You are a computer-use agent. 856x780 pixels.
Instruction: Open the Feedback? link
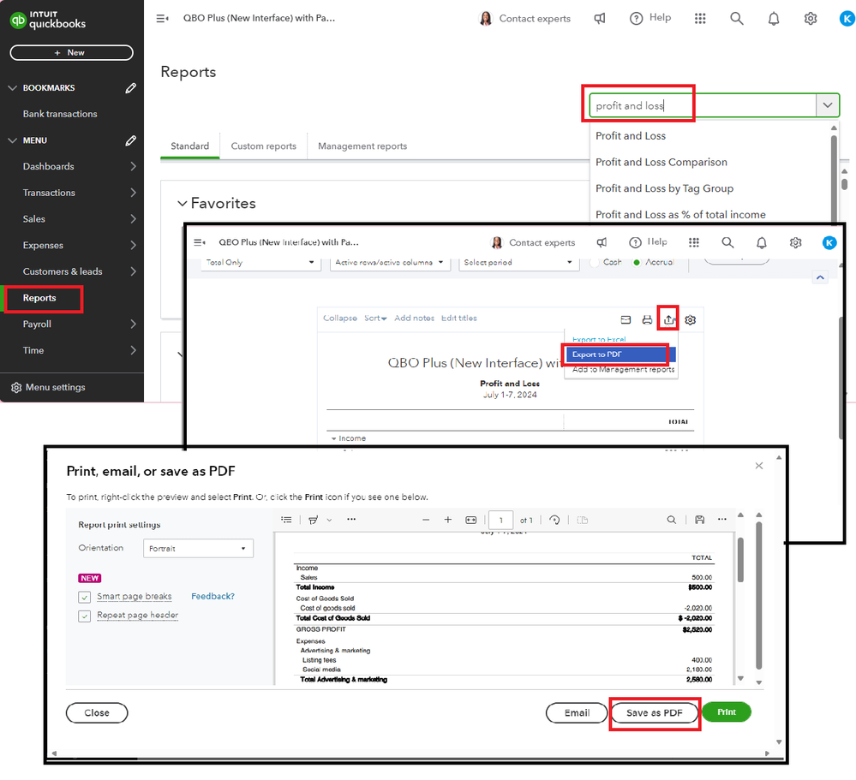pos(213,596)
